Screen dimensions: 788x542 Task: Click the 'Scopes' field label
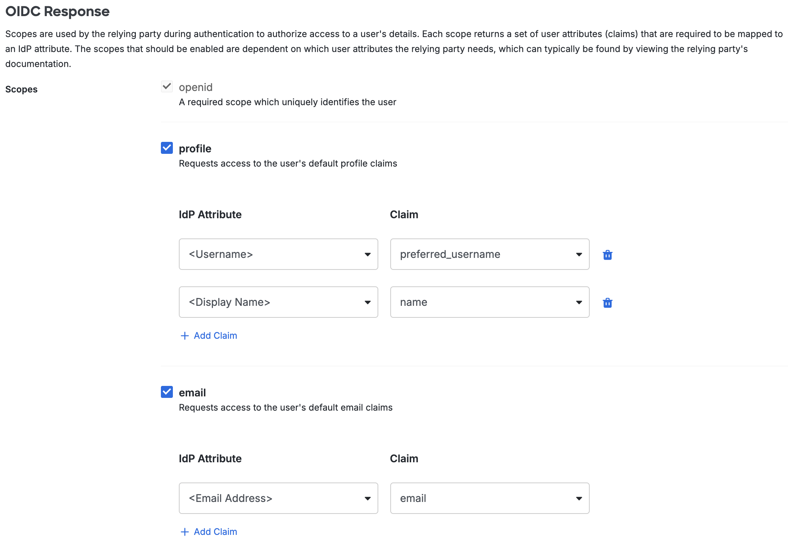pyautogui.click(x=21, y=89)
